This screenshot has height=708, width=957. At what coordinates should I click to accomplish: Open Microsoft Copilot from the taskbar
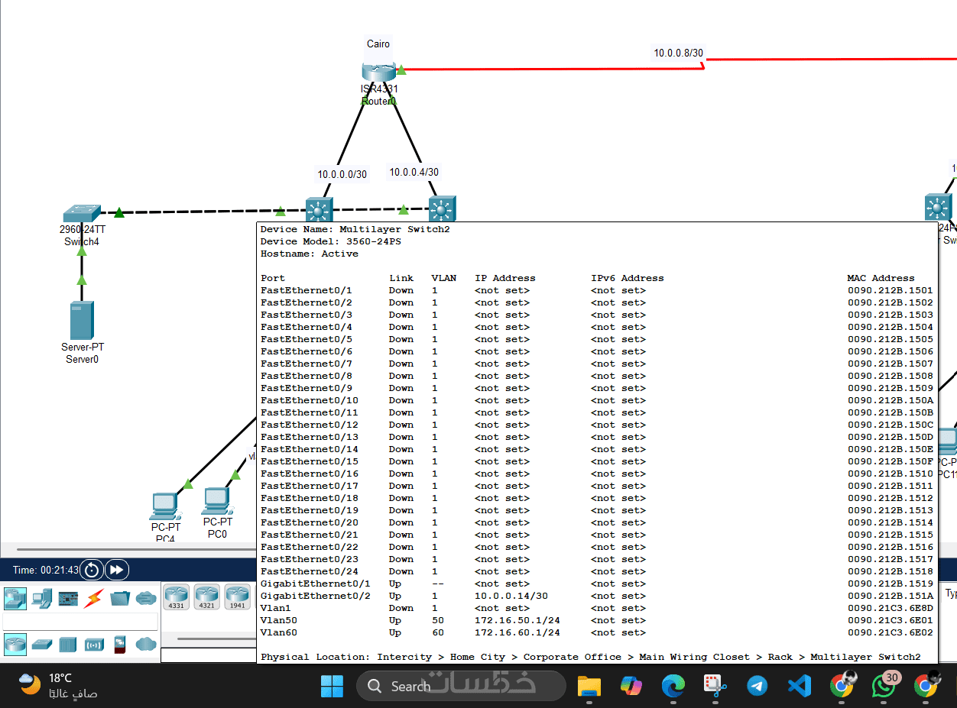coord(631,686)
